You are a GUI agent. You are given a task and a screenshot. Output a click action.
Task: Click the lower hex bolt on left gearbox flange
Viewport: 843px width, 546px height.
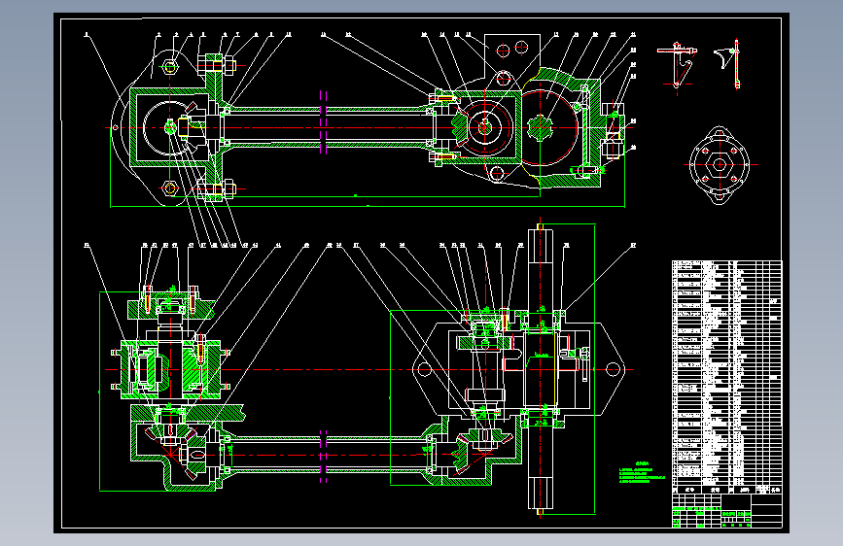coord(218,189)
